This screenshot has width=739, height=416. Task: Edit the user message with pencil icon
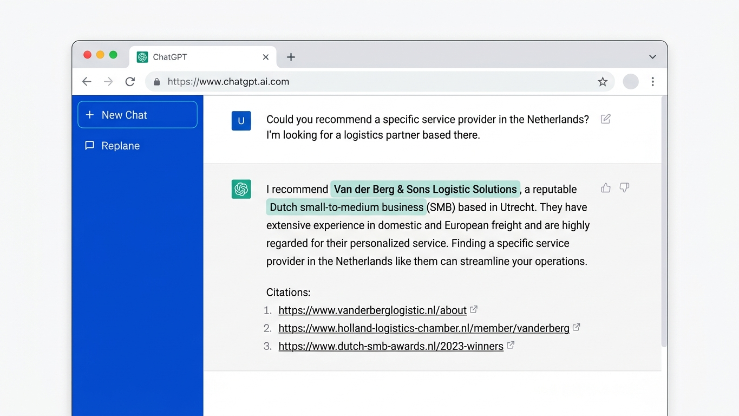[606, 119]
